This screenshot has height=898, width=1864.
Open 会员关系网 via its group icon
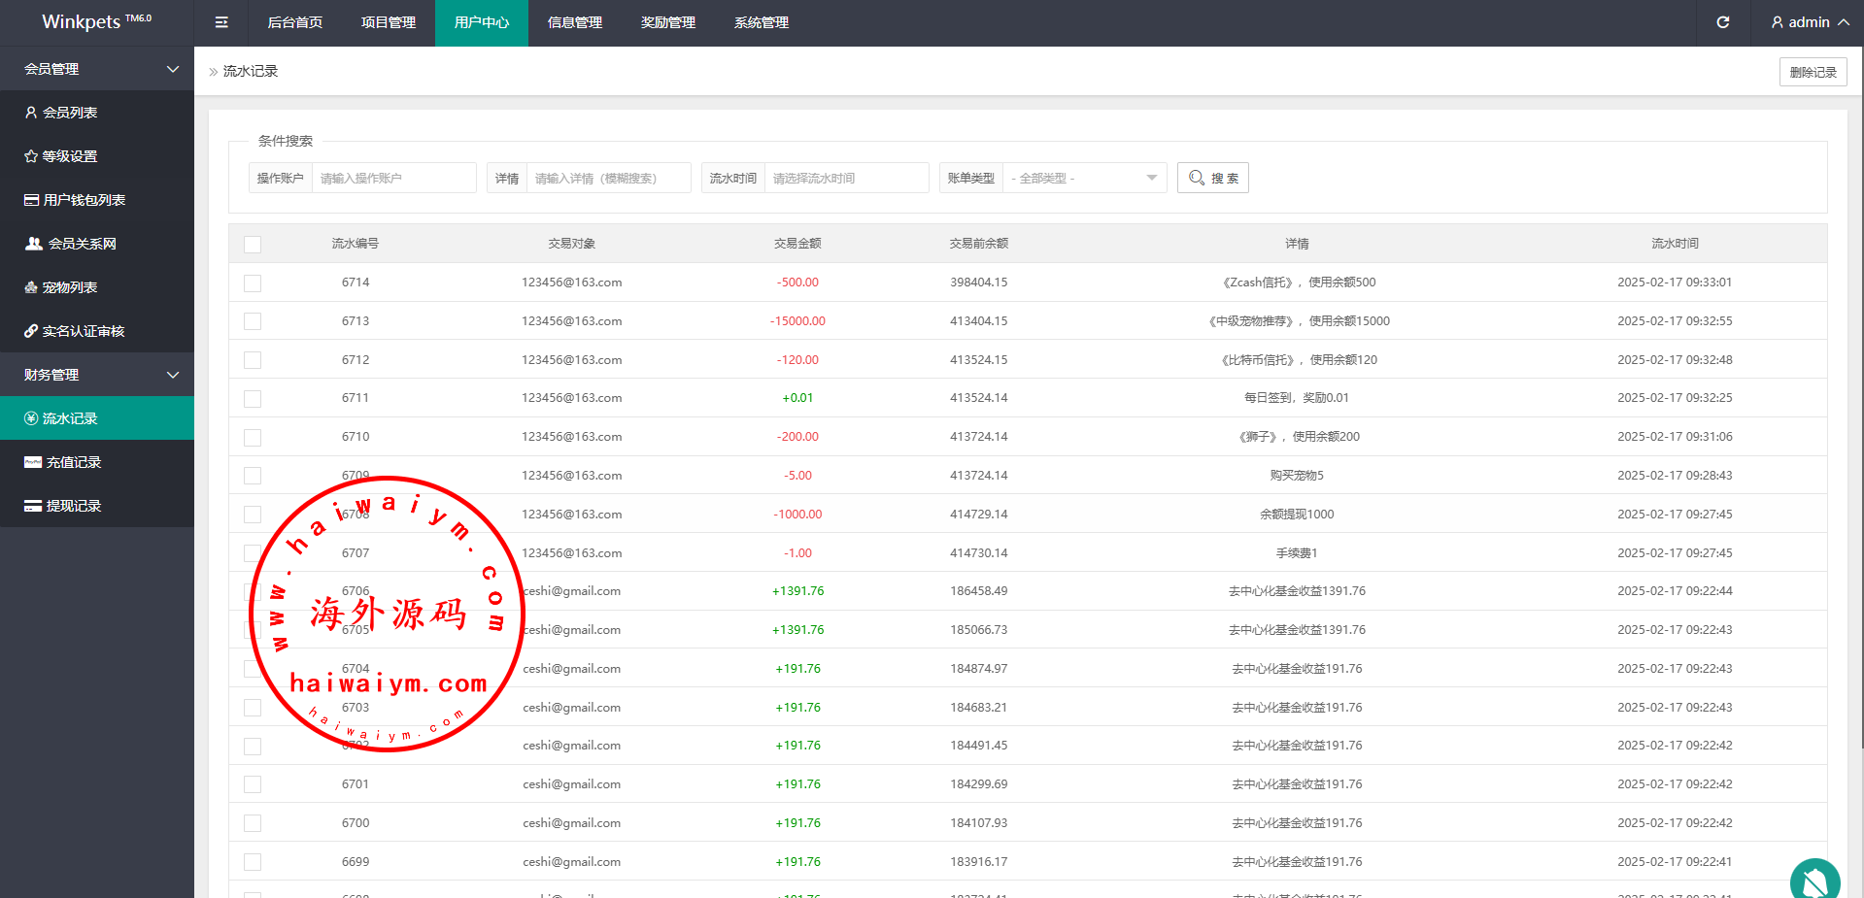(34, 244)
